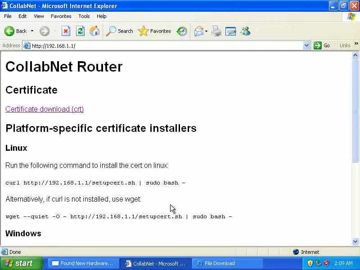
Task: Click the Linux section heading
Action: [x=16, y=148]
